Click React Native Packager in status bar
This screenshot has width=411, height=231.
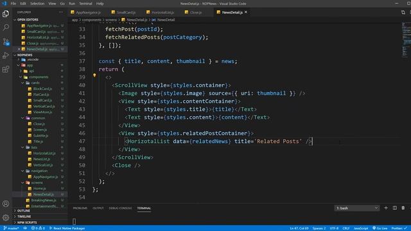tap(67, 228)
